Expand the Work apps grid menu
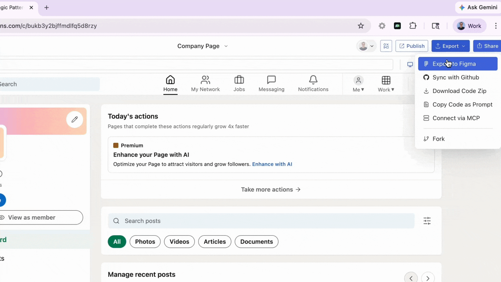The image size is (501, 282). point(386,84)
